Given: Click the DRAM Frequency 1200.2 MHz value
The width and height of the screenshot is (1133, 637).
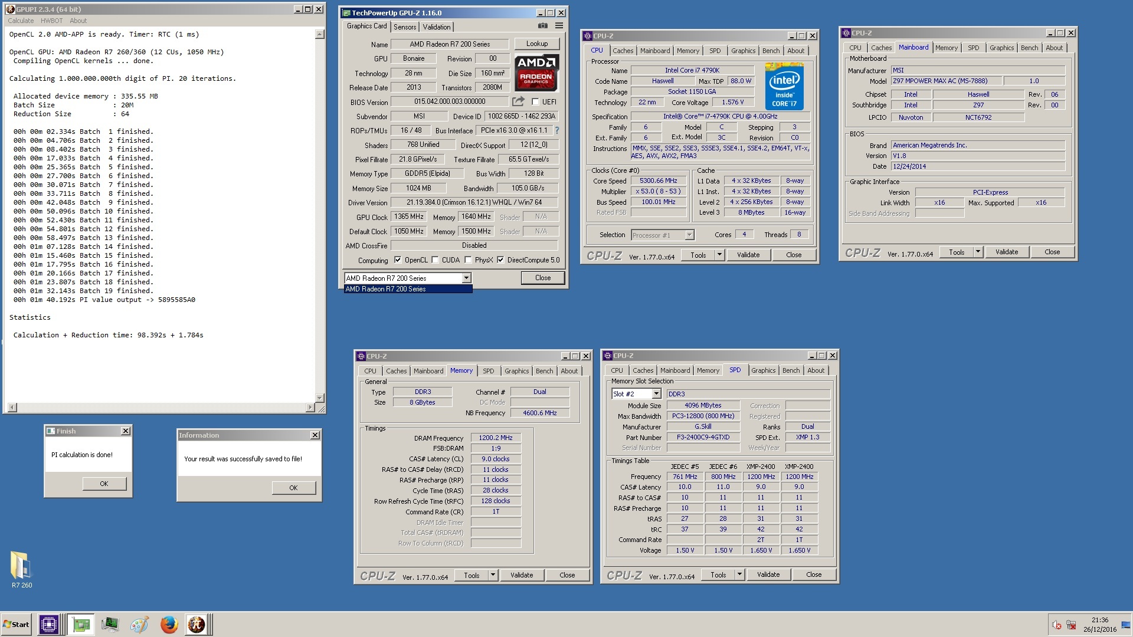Looking at the screenshot, I should [x=496, y=438].
